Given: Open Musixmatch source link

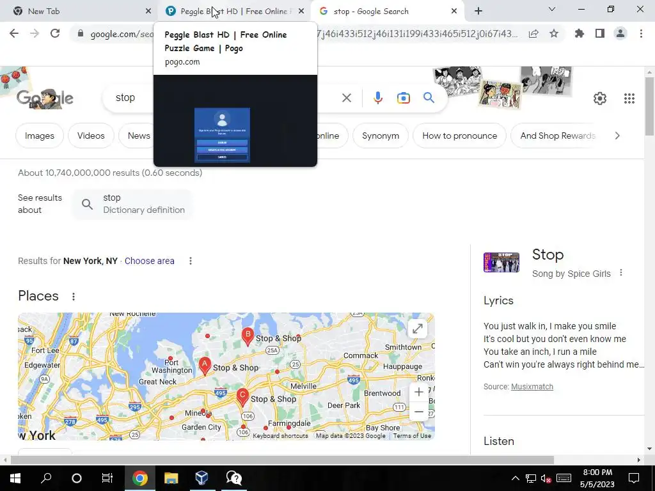Looking at the screenshot, I should click(532, 387).
